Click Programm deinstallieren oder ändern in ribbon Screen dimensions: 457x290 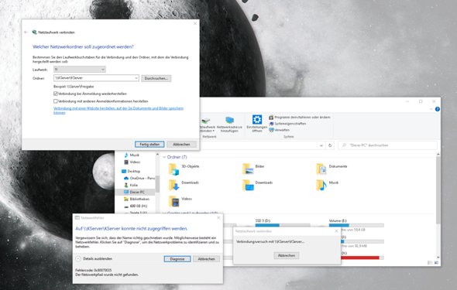(300, 118)
